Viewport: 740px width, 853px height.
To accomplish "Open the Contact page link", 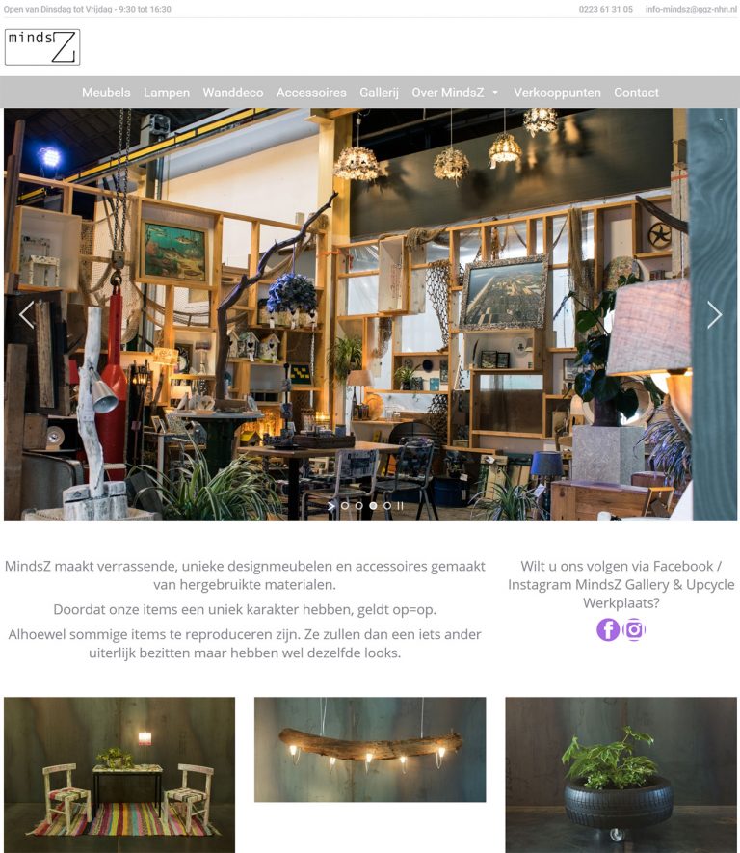I will click(636, 93).
